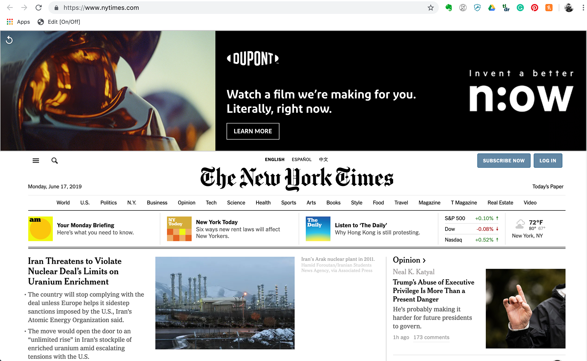Screen dimensions: 587x361
Task: Click the yellow 'am' briefing thumbnail
Action: pyautogui.click(x=40, y=229)
